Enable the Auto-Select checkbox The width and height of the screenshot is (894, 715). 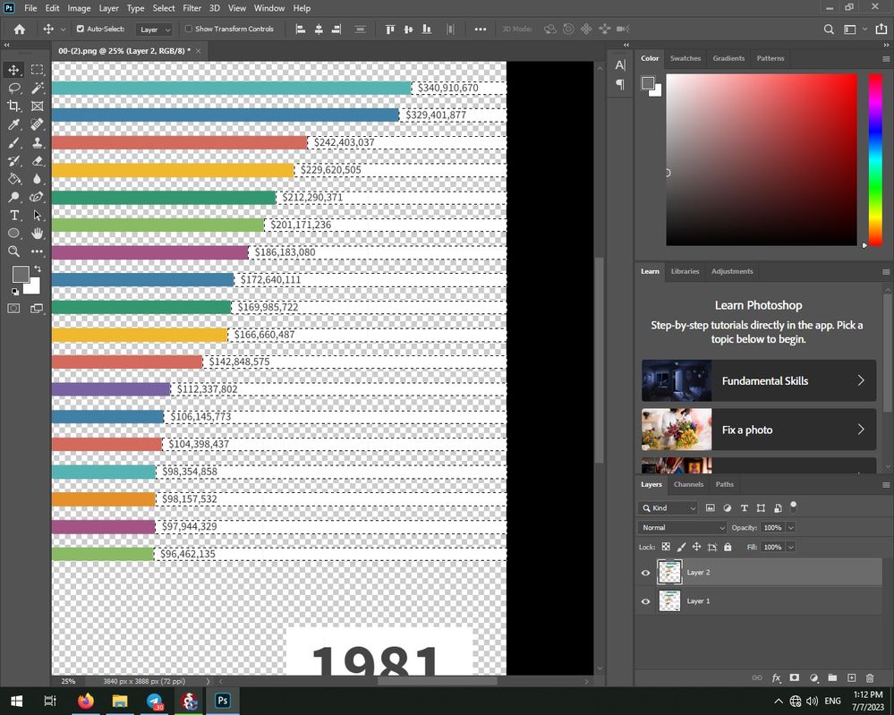coord(80,29)
